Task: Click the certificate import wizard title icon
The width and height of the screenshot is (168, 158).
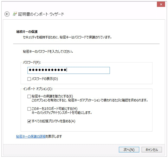Action: pyautogui.click(x=15, y=14)
